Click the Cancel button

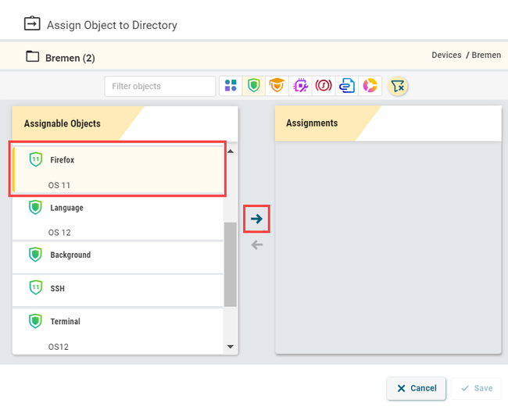(x=416, y=388)
